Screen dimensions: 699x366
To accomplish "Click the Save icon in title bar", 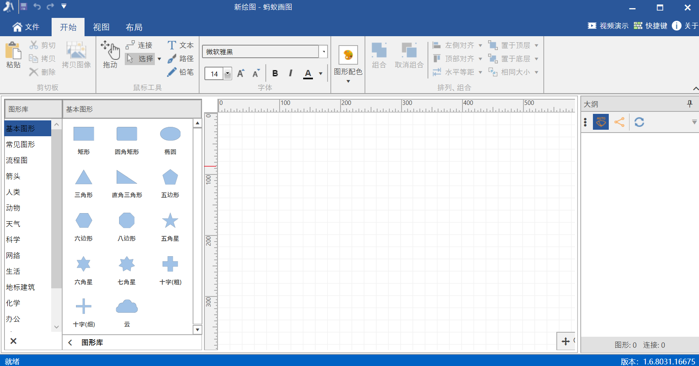I will [24, 7].
